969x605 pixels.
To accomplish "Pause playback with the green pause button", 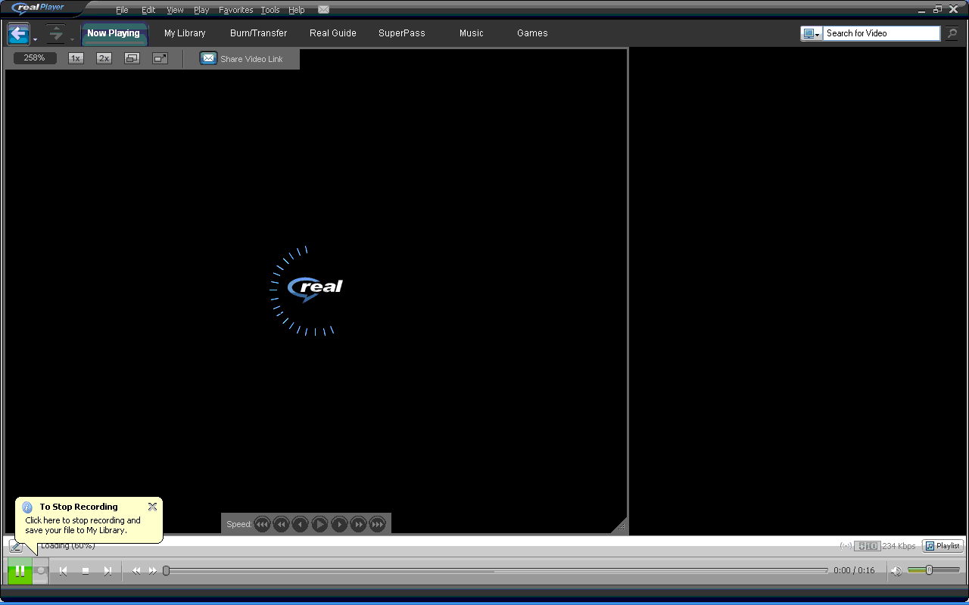I will tap(20, 571).
